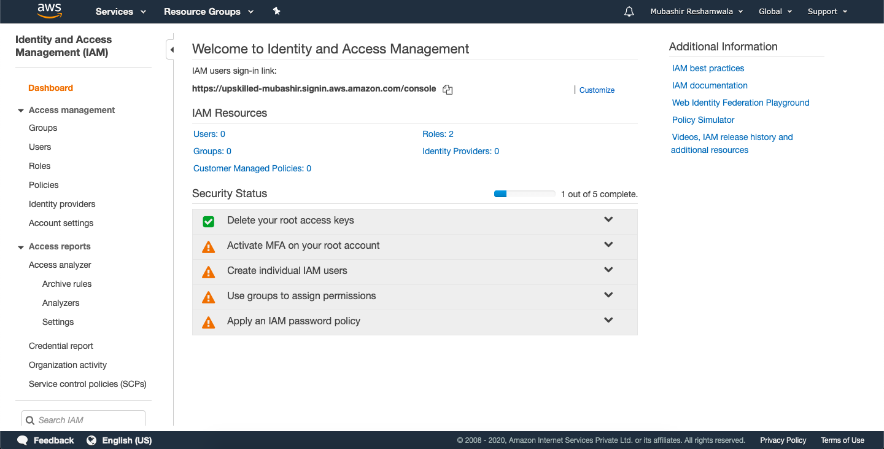Open Access analyzer Settings in the sidebar
884x449 pixels.
58,322
